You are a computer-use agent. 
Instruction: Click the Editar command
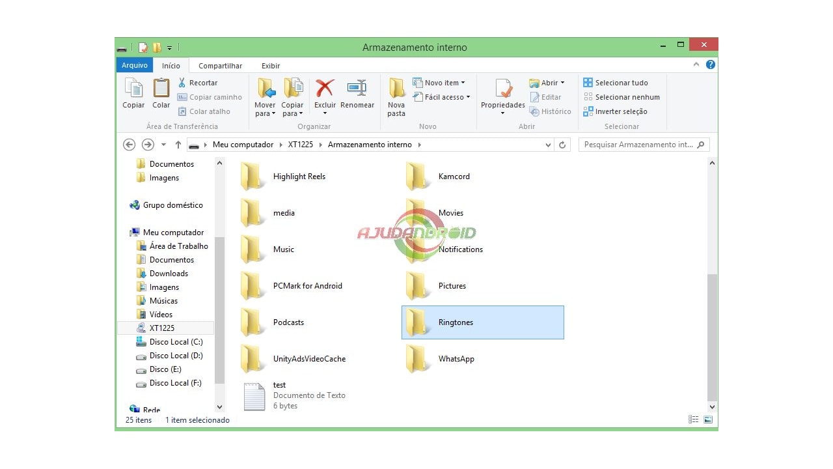pyautogui.click(x=545, y=97)
